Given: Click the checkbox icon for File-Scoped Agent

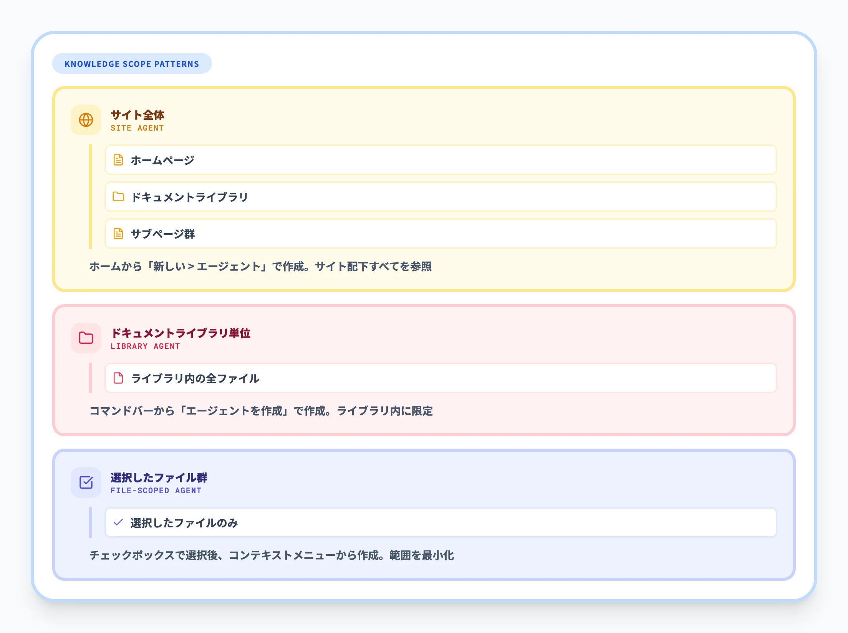Looking at the screenshot, I should tap(86, 483).
